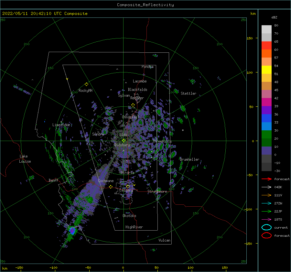Click the yellow diamond marker below RedDeer
Screen dimensions: 291x272
tap(133, 105)
